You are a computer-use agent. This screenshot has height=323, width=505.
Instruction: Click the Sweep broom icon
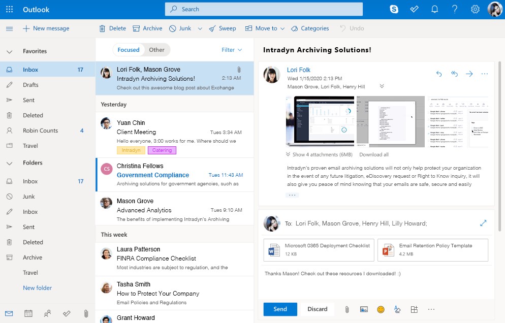click(x=212, y=28)
